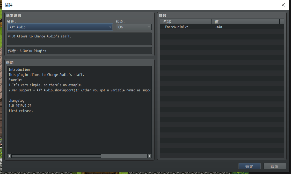Click the 取消 button
291x174 pixels.
275,167
